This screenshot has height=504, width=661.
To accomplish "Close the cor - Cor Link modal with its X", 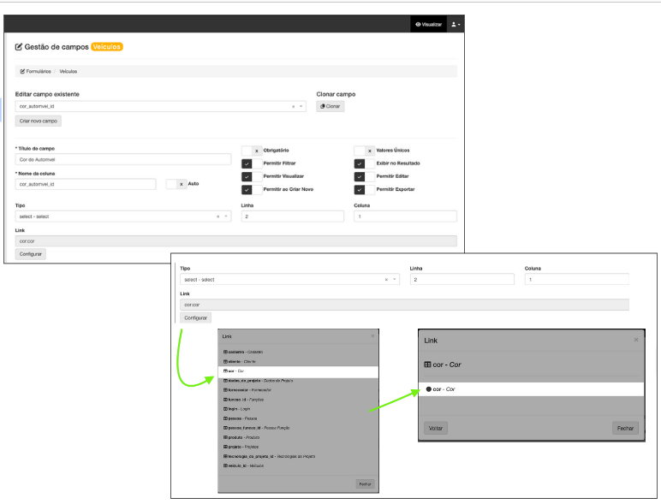I will click(636, 340).
